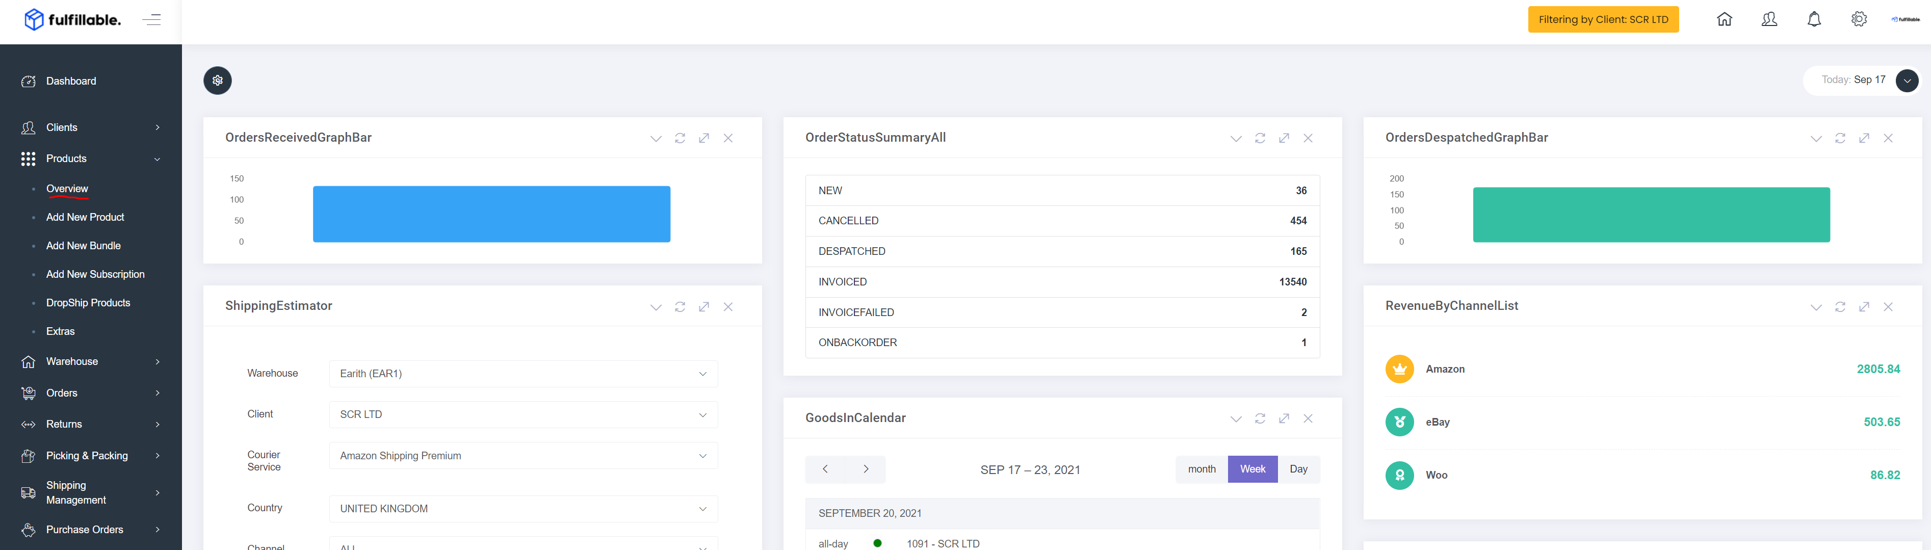The height and width of the screenshot is (550, 1931).
Task: Open dashboard widget settings gear button
Action: click(217, 80)
